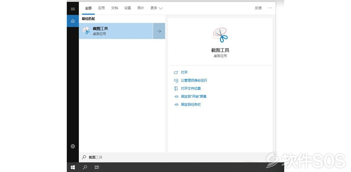Open the taskbar search magnifier icon
Image resolution: width=351 pixels, height=172 pixels.
[85, 167]
